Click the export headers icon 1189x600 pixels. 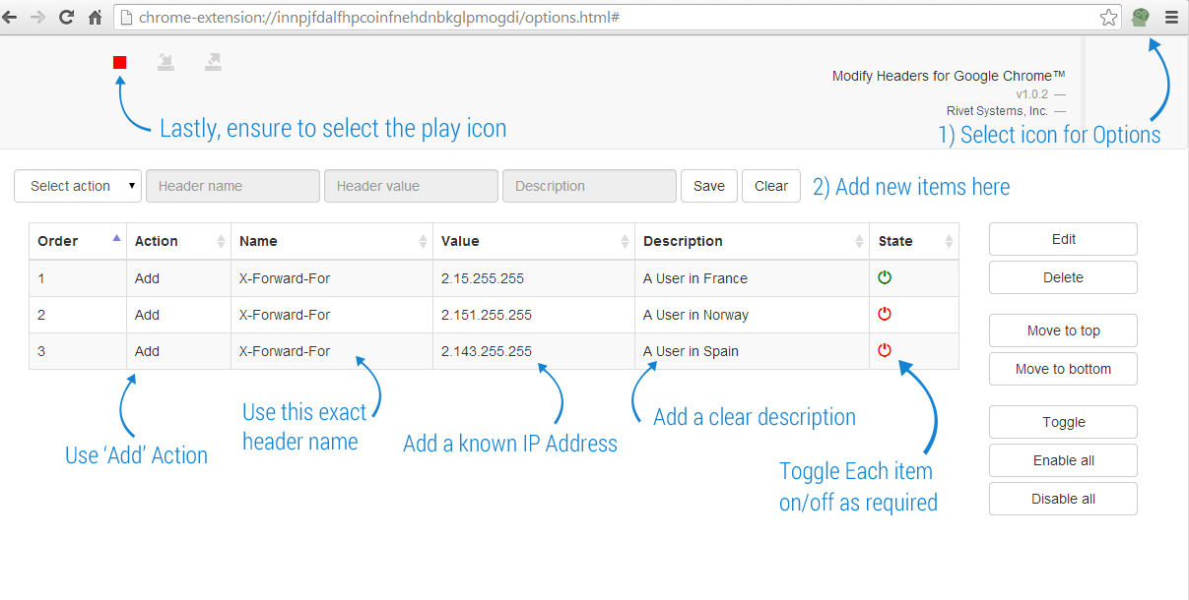click(x=213, y=62)
